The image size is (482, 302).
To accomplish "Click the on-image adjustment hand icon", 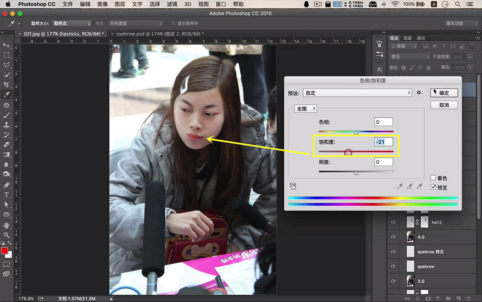I will click(293, 186).
